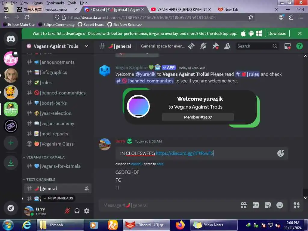The height and width of the screenshot is (231, 308).
Task: Toggle deafen headphones in user panel
Action: pyautogui.click(x=77, y=211)
